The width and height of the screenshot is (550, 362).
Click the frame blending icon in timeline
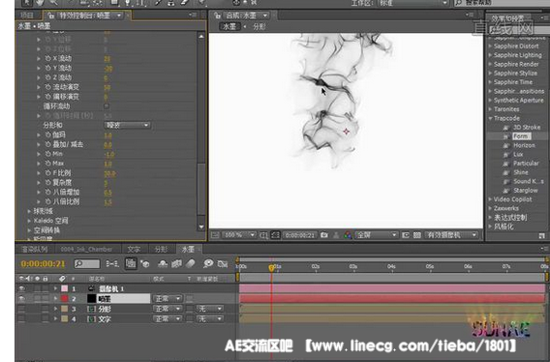(x=176, y=263)
